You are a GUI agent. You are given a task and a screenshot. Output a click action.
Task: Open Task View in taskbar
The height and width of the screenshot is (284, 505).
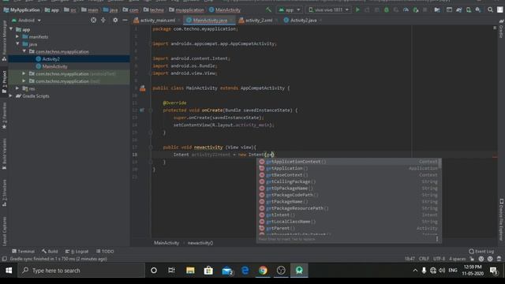pyautogui.click(x=172, y=271)
